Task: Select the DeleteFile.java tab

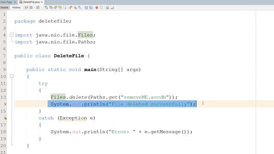Action: pyautogui.click(x=31, y=2)
